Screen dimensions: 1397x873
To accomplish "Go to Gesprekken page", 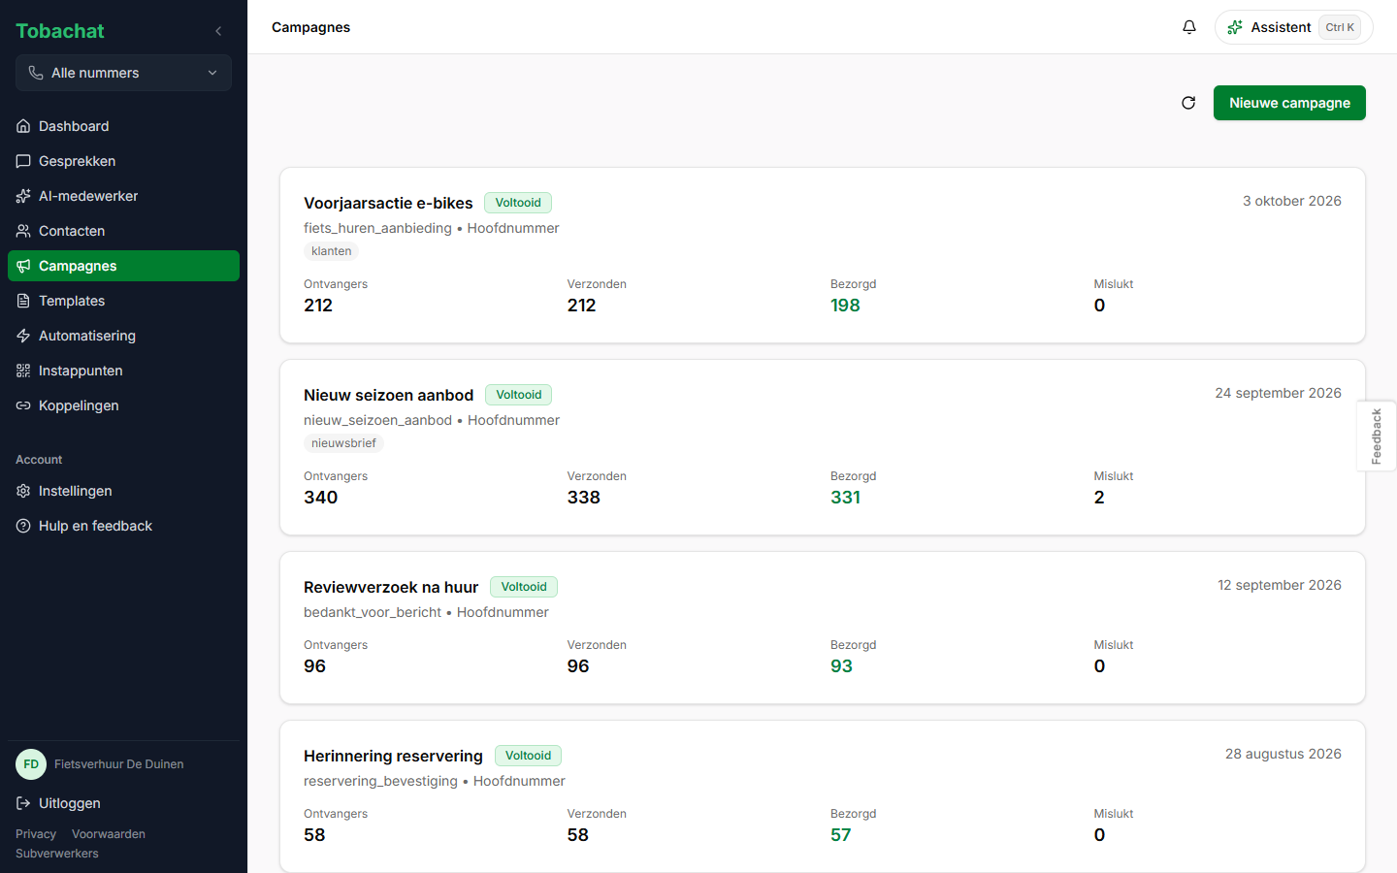I will tap(123, 161).
